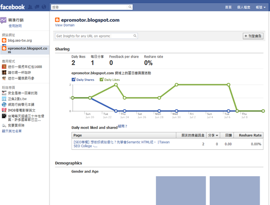Open the 正負2度c.tw fan page
Image resolution: width=270 pixels, height=205 pixels.
pyautogui.click(x=17, y=99)
